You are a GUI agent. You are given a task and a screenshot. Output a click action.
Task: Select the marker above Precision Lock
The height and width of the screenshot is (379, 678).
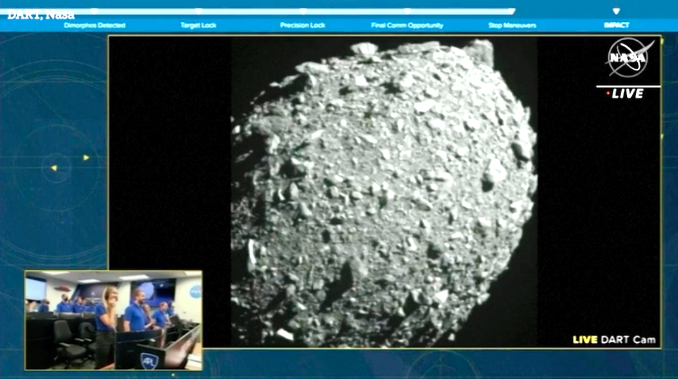303,11
